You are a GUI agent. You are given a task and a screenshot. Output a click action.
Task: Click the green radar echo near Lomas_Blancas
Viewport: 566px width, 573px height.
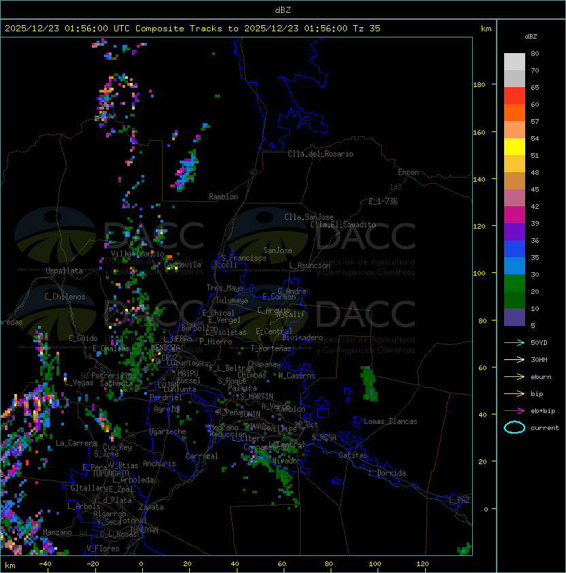[369, 383]
